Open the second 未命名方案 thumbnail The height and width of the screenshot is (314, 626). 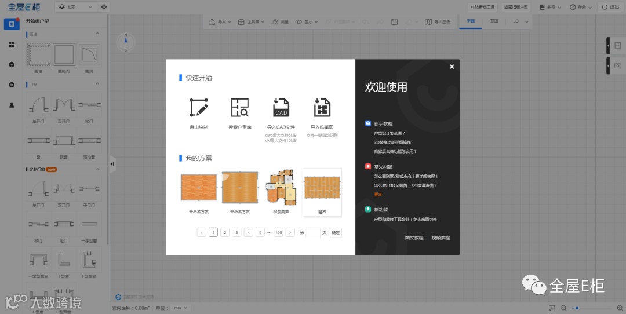point(239,188)
